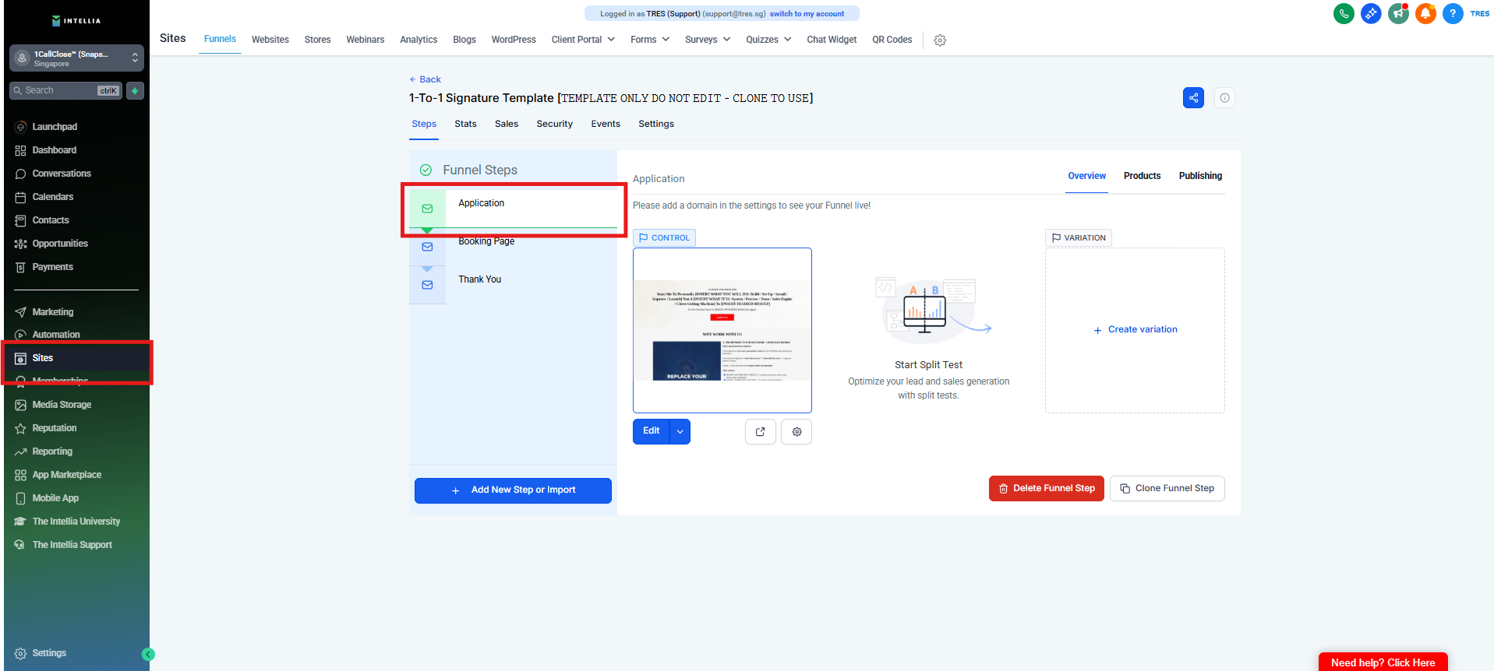Viewport: 1494px width, 671px height.
Task: Open Marketing in the sidebar
Action: tap(53, 312)
